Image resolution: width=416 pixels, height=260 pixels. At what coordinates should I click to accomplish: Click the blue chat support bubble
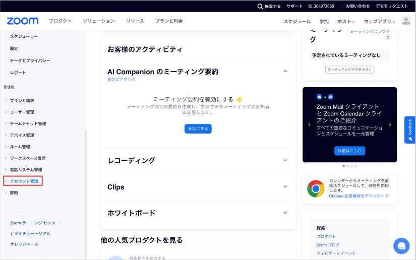[x=401, y=245]
